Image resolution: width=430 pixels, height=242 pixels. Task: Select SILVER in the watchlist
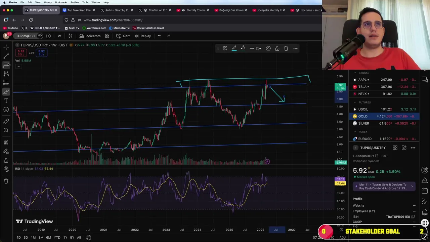click(384, 123)
